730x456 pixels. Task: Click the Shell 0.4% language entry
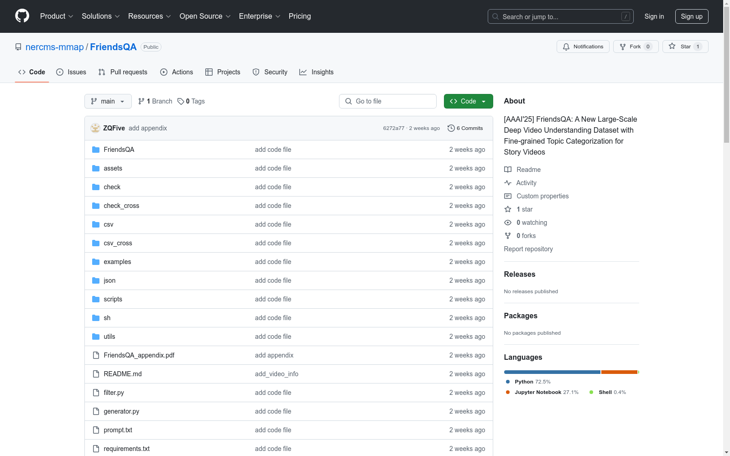[x=608, y=392]
